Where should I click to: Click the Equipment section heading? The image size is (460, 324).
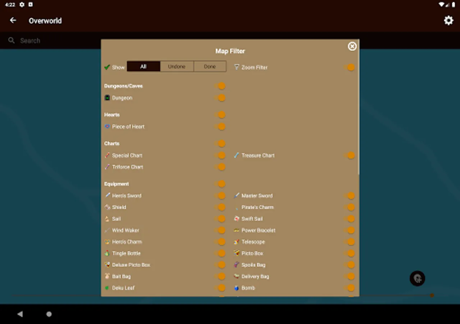(116, 184)
